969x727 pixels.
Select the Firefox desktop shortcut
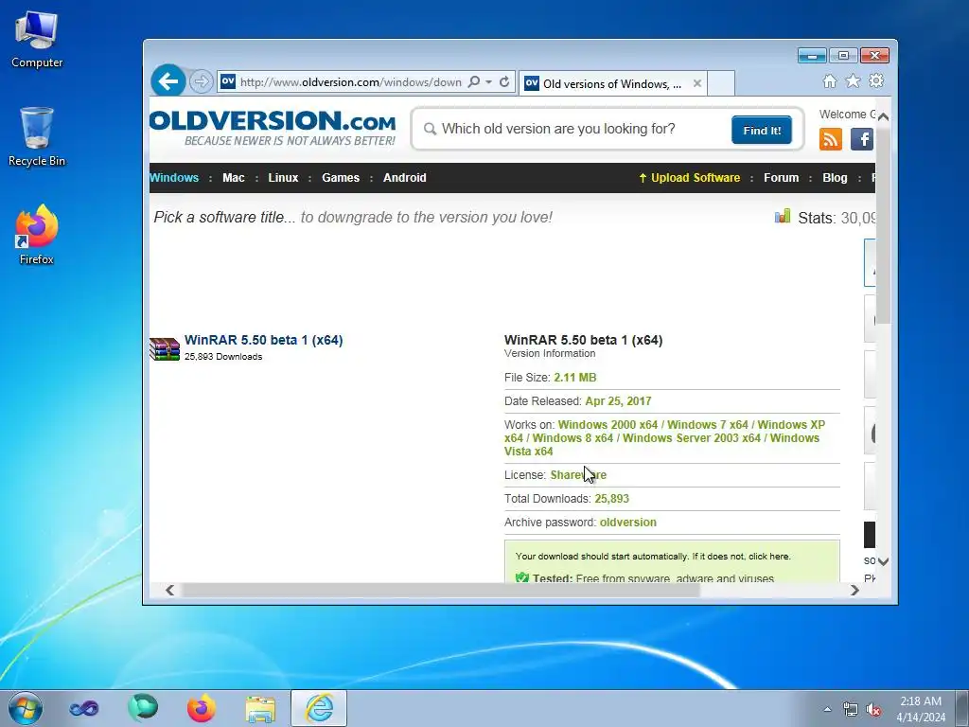(37, 235)
